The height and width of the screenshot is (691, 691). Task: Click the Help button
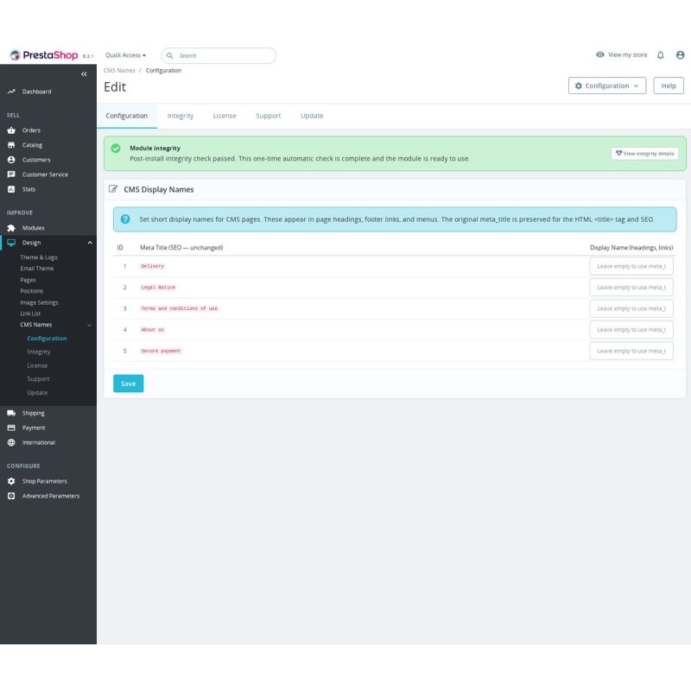668,86
